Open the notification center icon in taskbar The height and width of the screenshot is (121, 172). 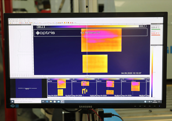159,102
